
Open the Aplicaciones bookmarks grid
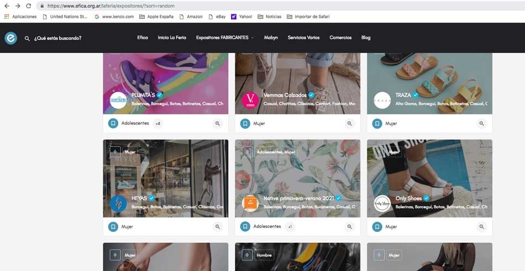[20, 17]
